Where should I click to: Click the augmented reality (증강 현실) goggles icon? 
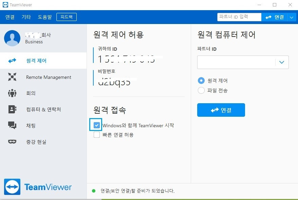coord(12,141)
